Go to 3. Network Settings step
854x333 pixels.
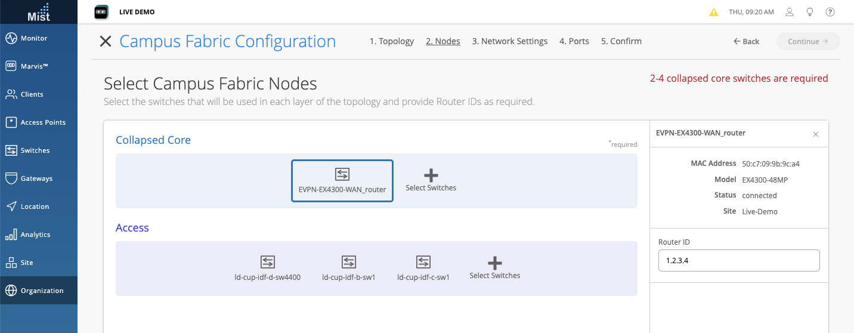(509, 41)
